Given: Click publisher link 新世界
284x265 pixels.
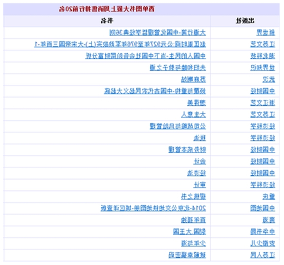Looking at the screenshot, I should 266,33.
